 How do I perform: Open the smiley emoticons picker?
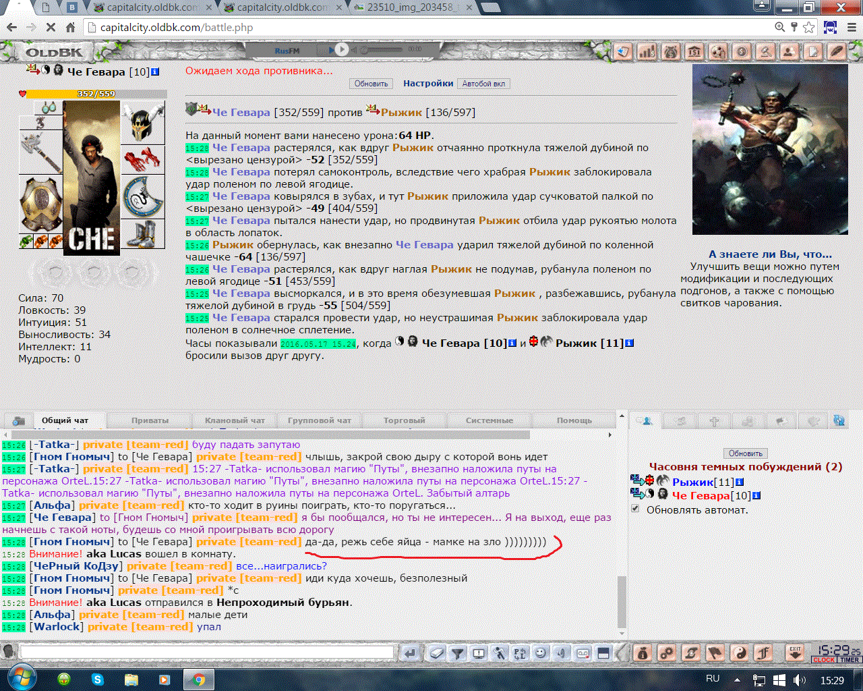pyautogui.click(x=541, y=653)
